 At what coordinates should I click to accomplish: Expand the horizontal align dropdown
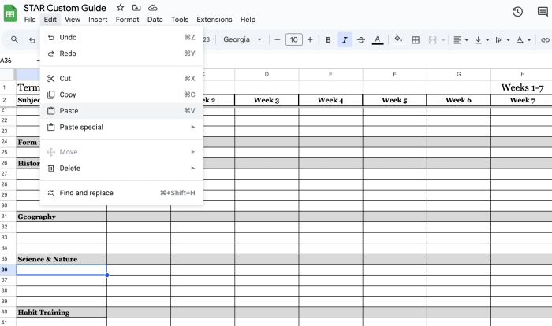pos(461,39)
